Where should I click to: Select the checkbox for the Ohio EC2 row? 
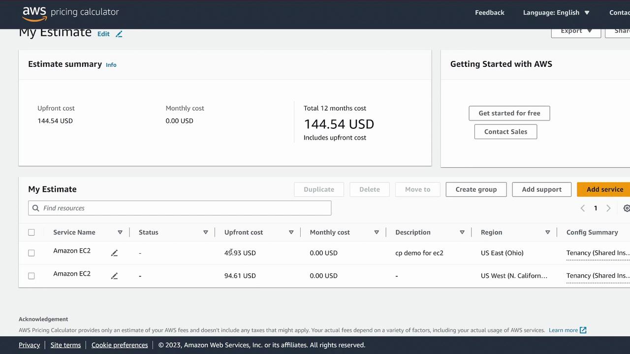pos(31,253)
